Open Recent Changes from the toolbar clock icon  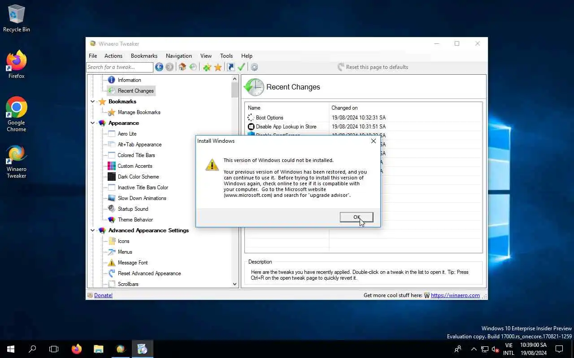point(193,67)
